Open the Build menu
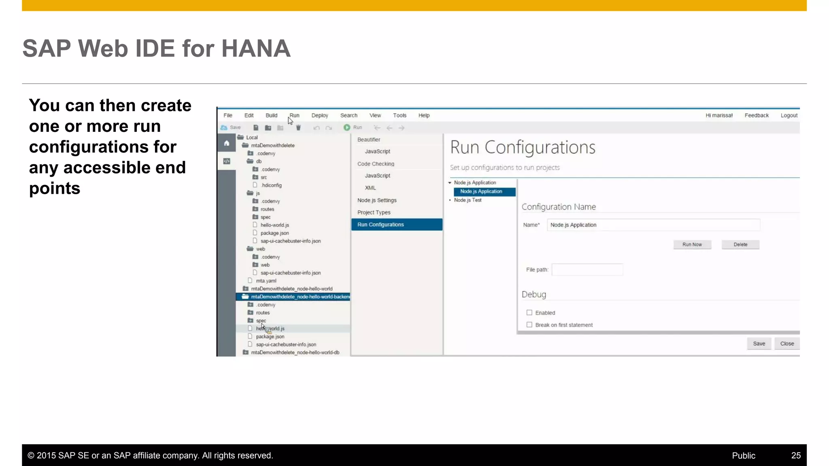This screenshot has width=829, height=466. (271, 115)
